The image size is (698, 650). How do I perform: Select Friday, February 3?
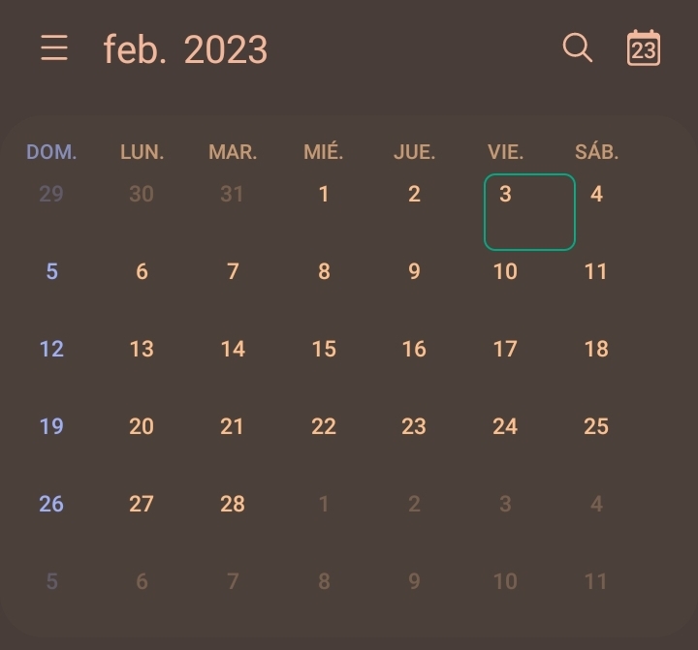coord(529,212)
